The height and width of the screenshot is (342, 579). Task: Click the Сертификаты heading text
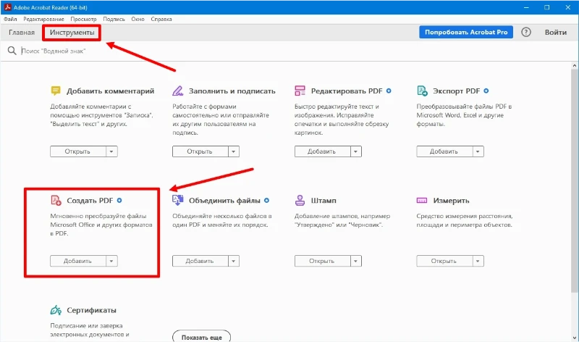(x=91, y=310)
